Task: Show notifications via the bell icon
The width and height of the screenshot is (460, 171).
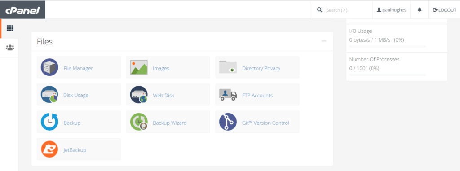Action: tap(420, 10)
